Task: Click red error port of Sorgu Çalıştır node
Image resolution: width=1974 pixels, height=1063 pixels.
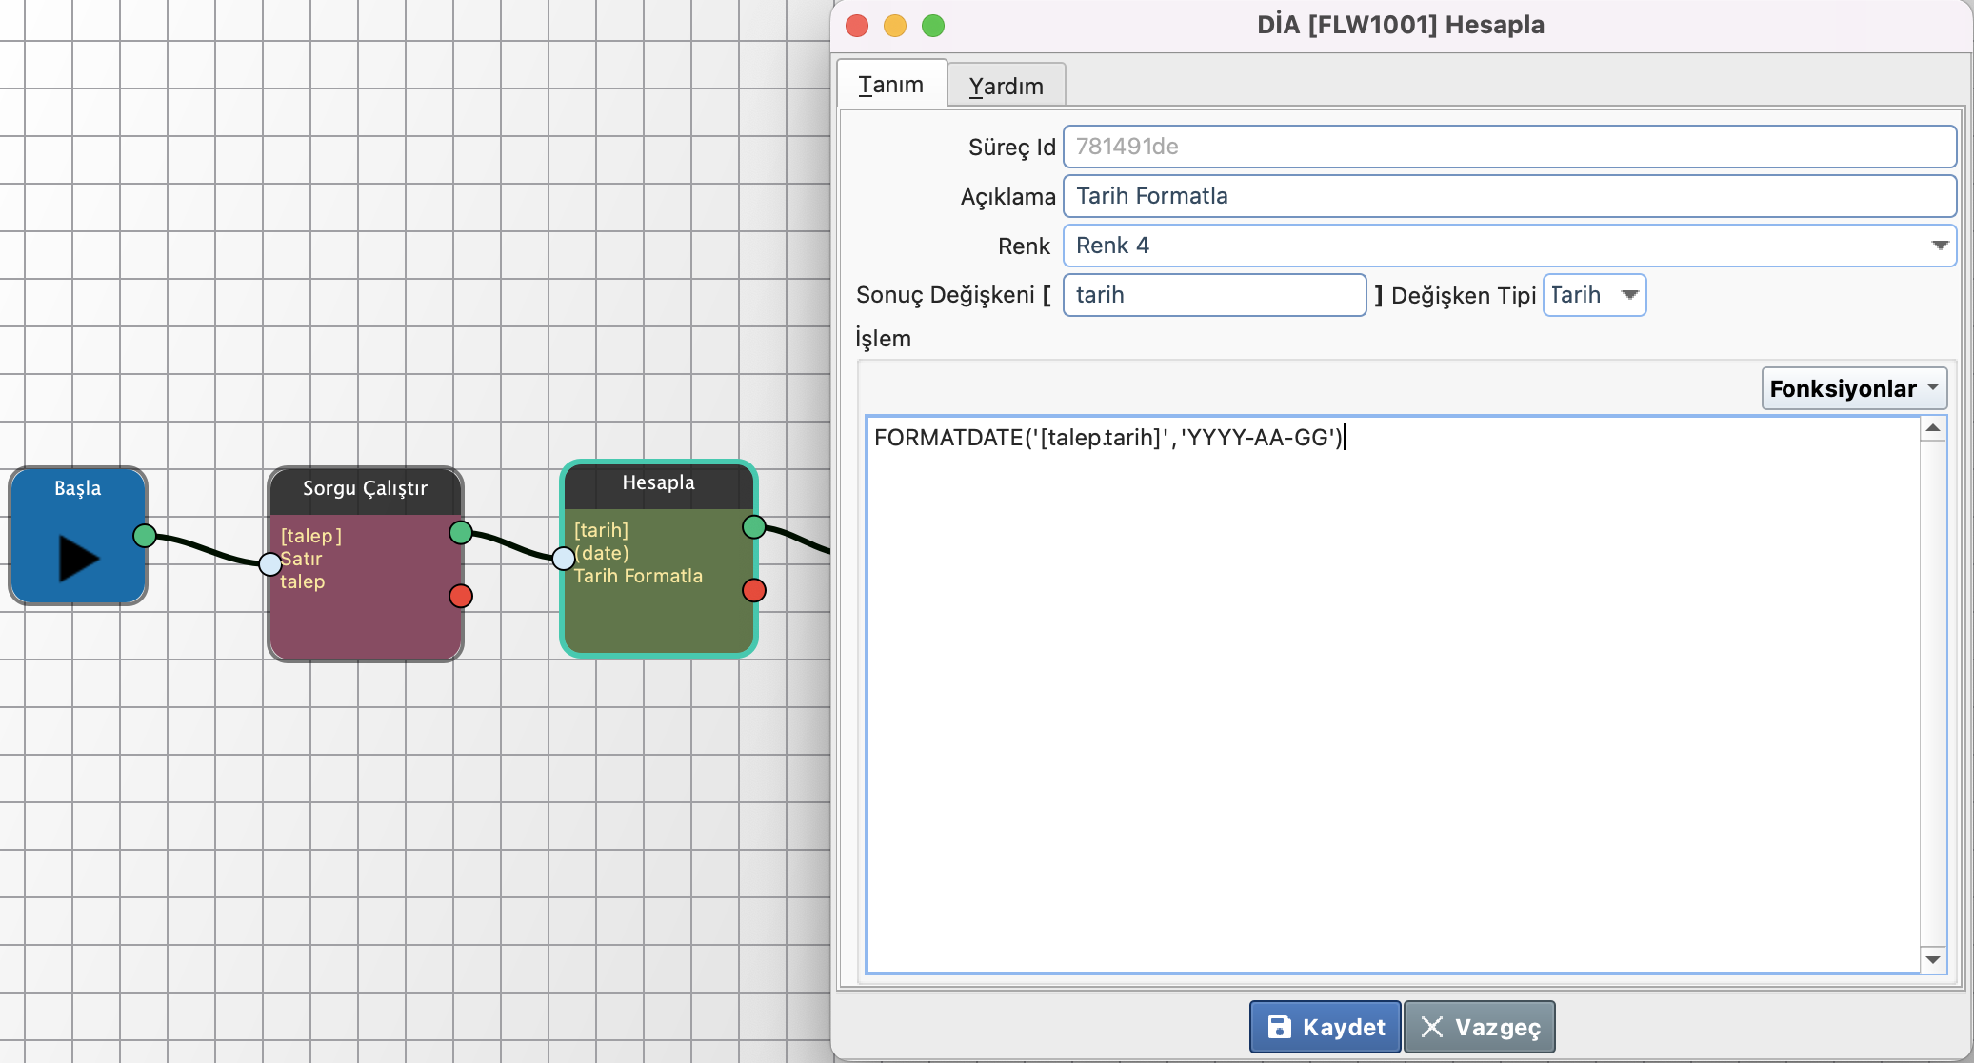Action: (x=461, y=596)
